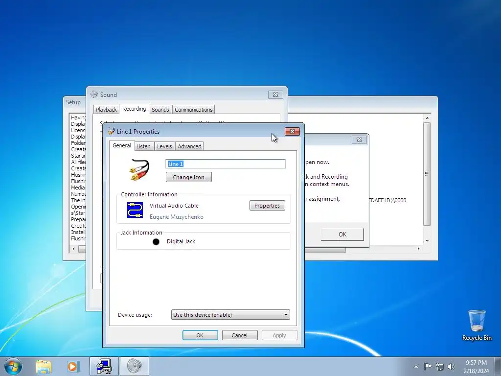
Task: Click the Line 1 Properties title bar icon
Action: point(111,131)
